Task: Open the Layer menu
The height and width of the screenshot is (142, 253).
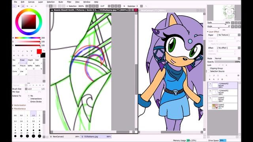Action: tap(40, 2)
